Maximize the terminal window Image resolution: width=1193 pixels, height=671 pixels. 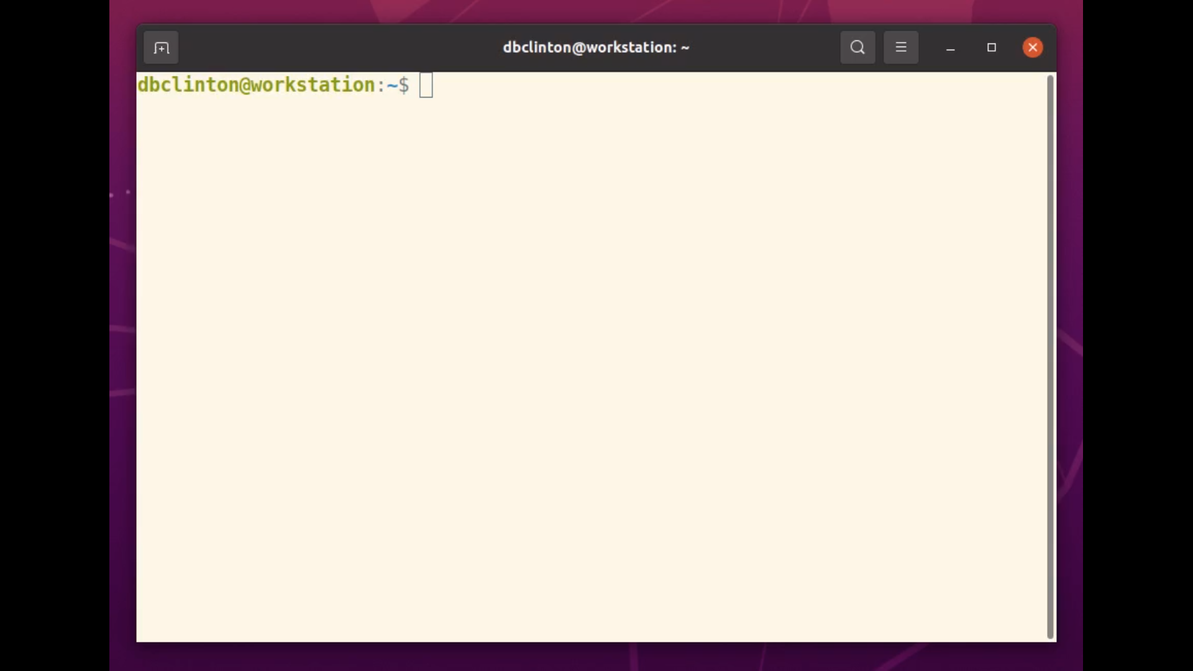(992, 48)
